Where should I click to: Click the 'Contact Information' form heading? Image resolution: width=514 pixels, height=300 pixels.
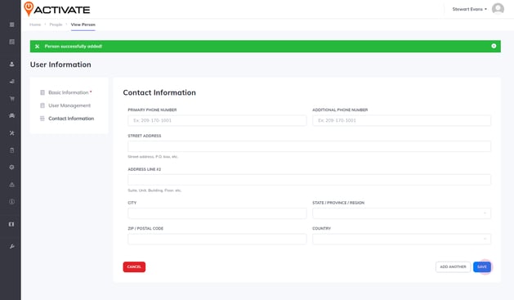click(159, 93)
